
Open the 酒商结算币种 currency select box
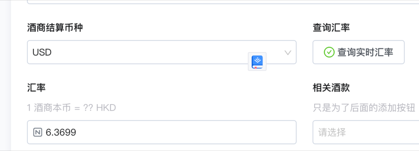(x=162, y=52)
